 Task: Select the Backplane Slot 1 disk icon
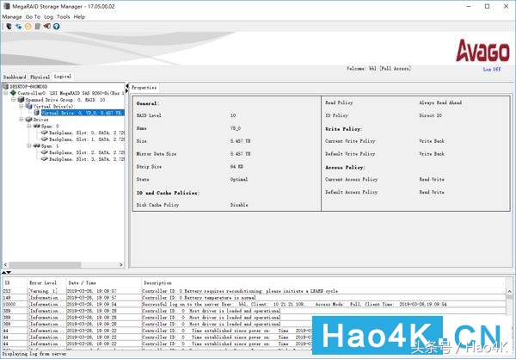[45, 139]
